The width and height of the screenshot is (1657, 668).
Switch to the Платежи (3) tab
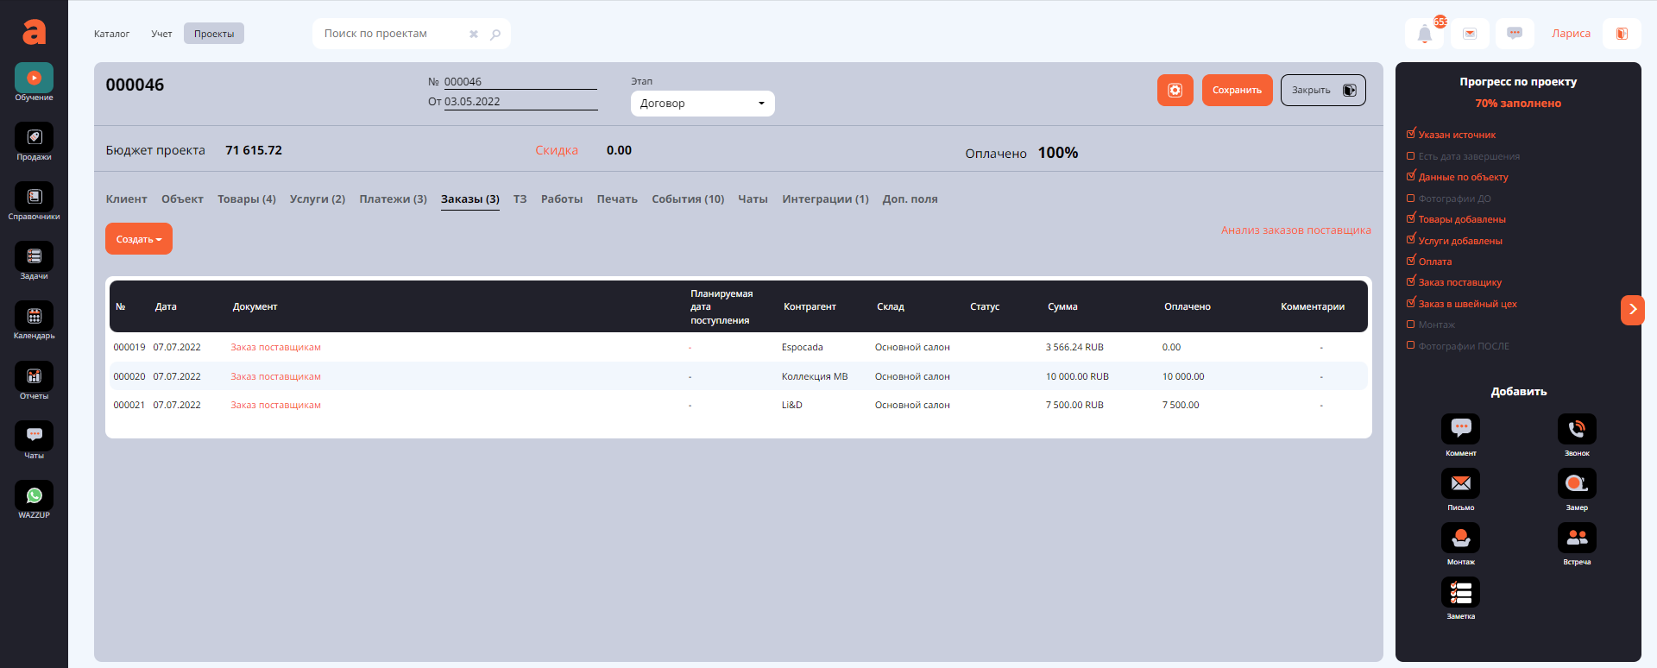tap(393, 199)
